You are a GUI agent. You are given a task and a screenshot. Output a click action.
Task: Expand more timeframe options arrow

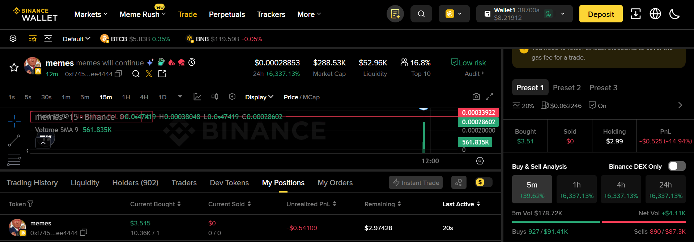pyautogui.click(x=180, y=96)
